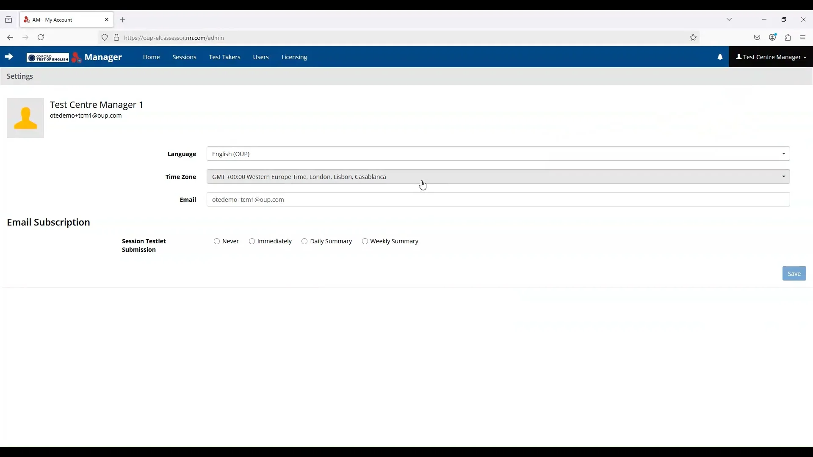813x457 pixels.
Task: Open the Licensing menu item
Action: [x=294, y=57]
